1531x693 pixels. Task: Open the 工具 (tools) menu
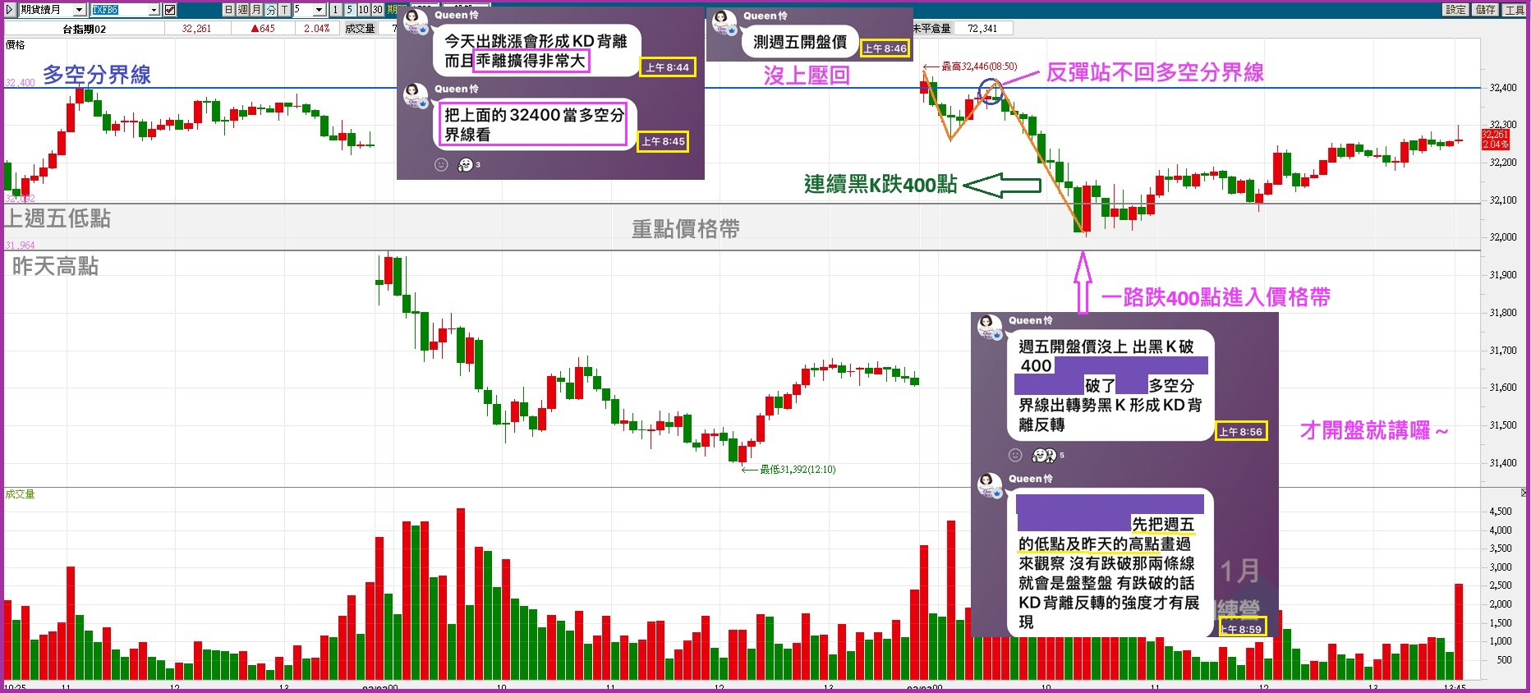[x=1515, y=10]
